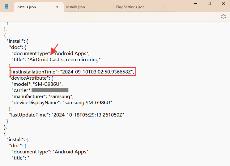Close unsaved Installs.json tab via dot
Viewport: 230px width, 166px height.
57,7
